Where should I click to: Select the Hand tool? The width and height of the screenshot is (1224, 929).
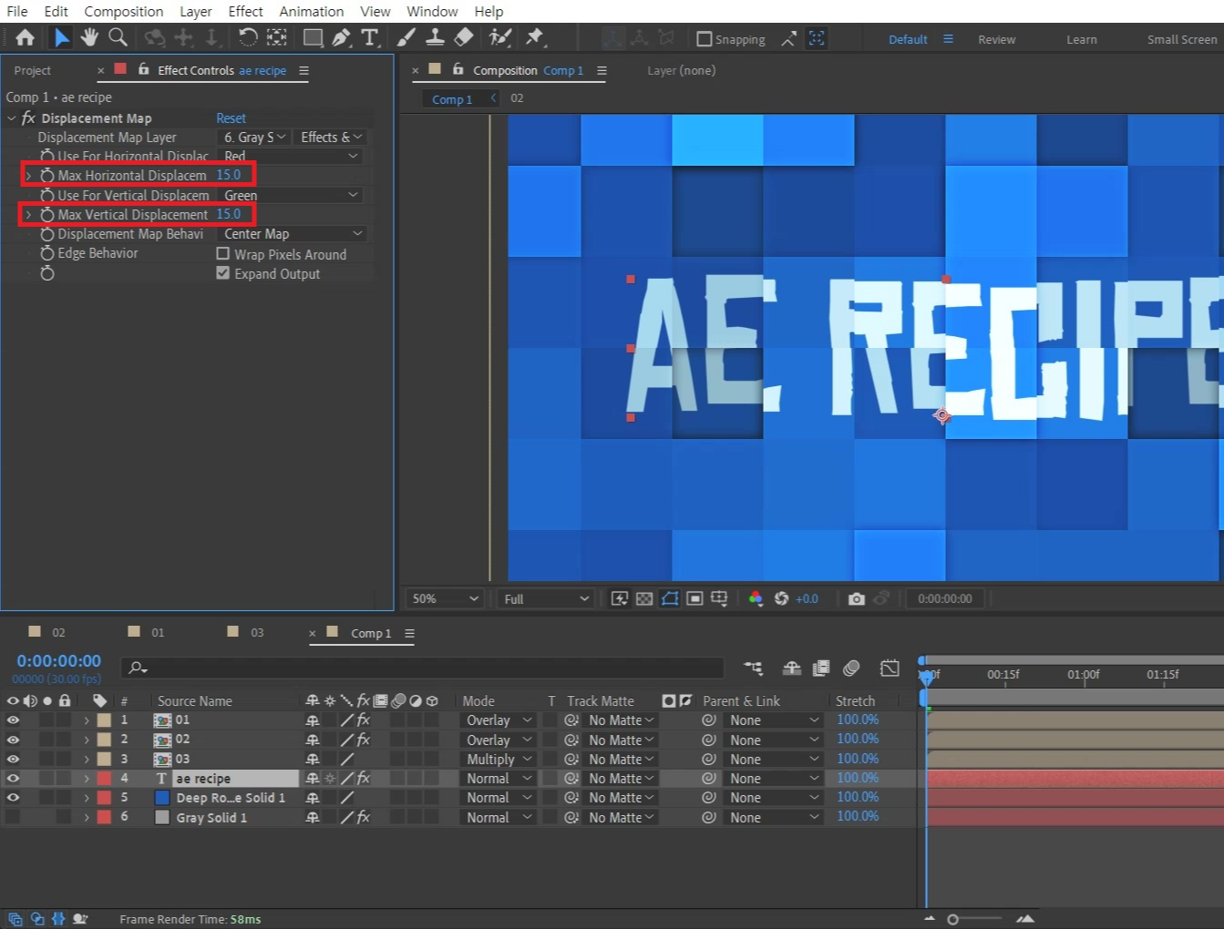tap(89, 37)
